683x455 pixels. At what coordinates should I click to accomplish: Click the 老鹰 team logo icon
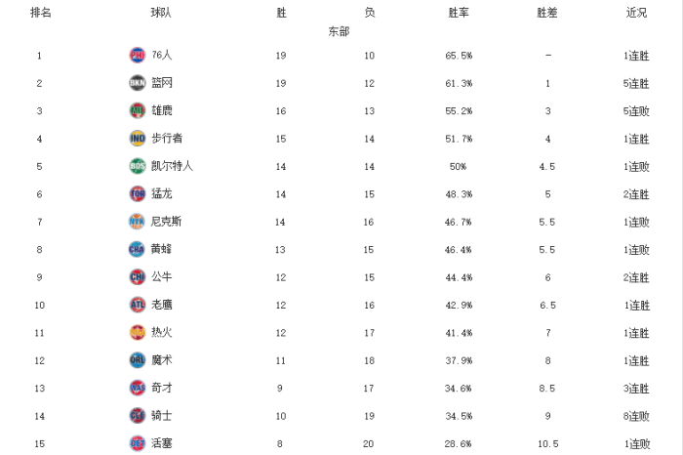point(138,305)
